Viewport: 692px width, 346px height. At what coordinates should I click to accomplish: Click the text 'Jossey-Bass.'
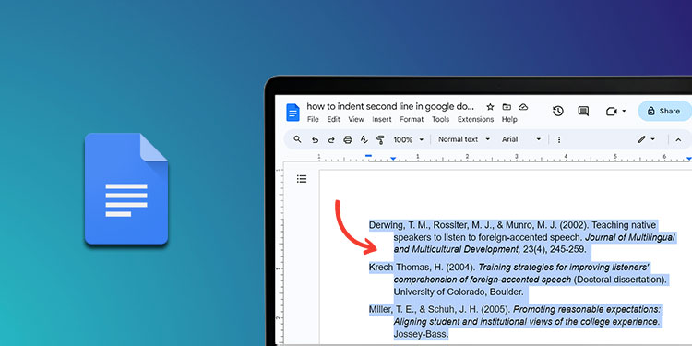[421, 334]
